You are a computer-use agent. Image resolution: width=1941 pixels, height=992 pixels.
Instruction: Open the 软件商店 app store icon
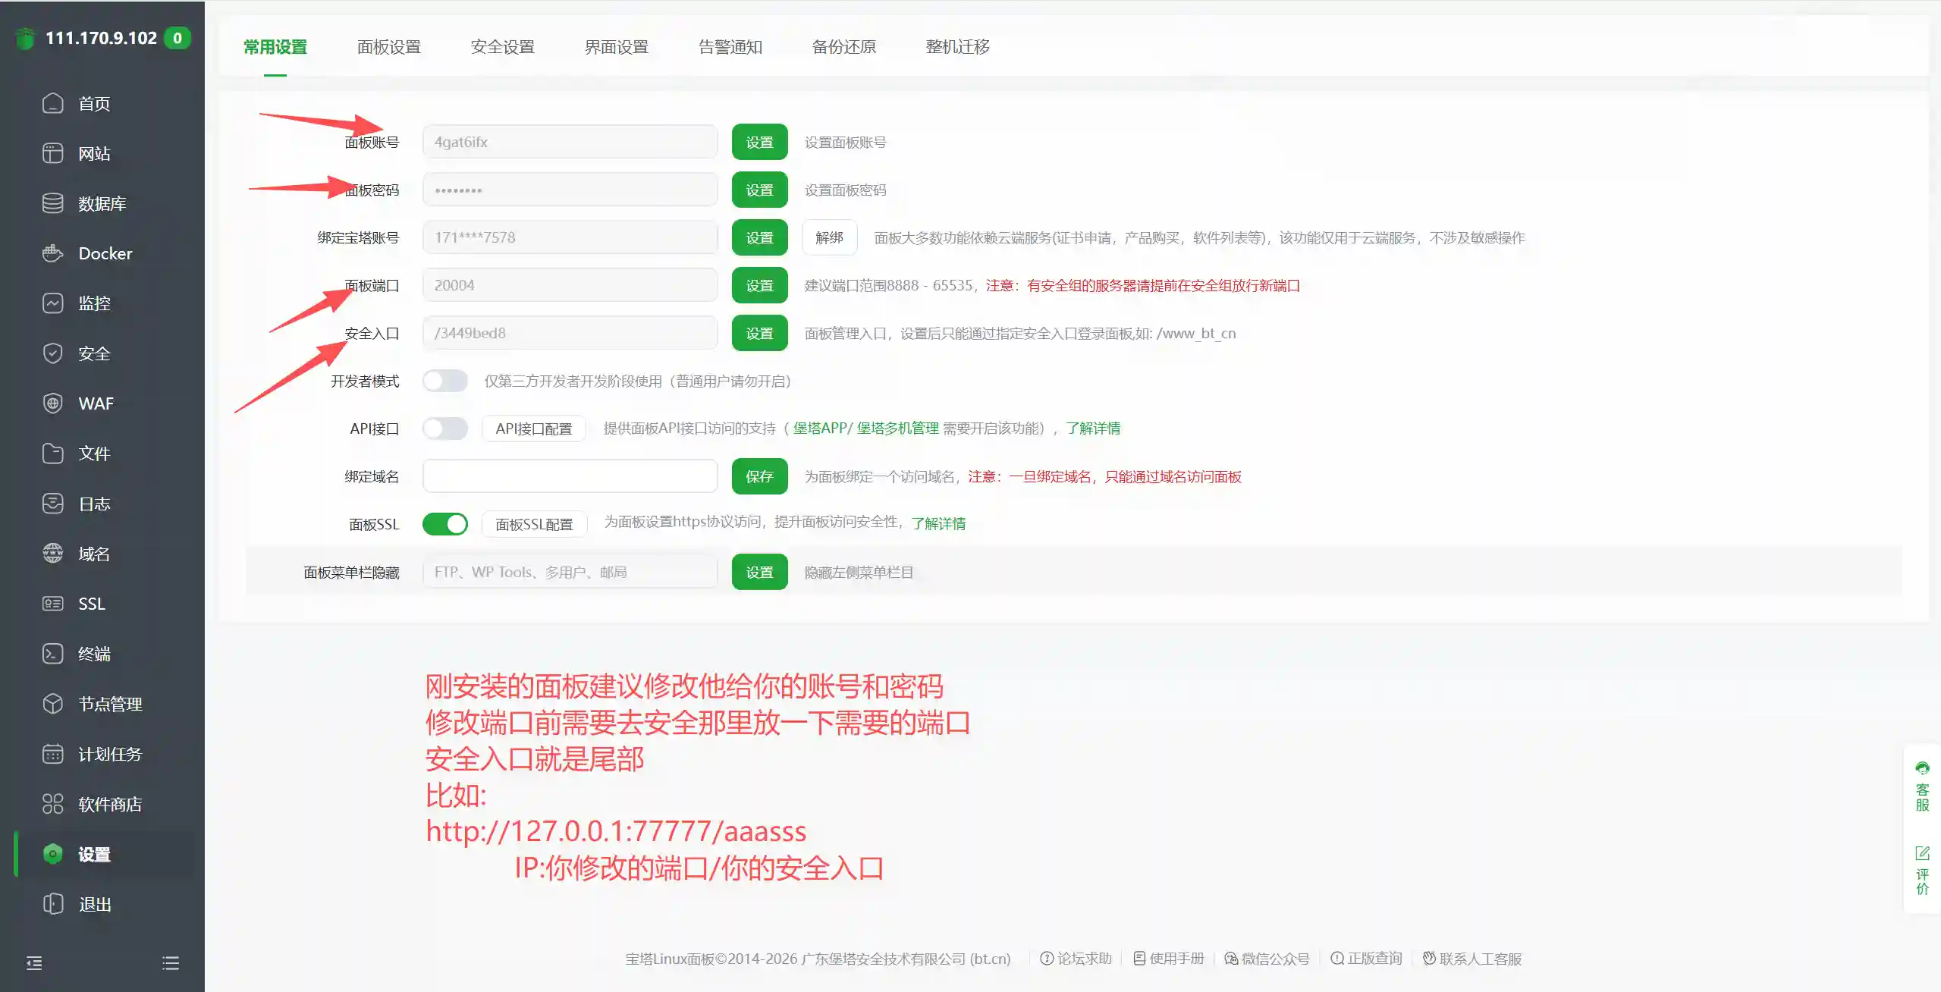(x=52, y=804)
